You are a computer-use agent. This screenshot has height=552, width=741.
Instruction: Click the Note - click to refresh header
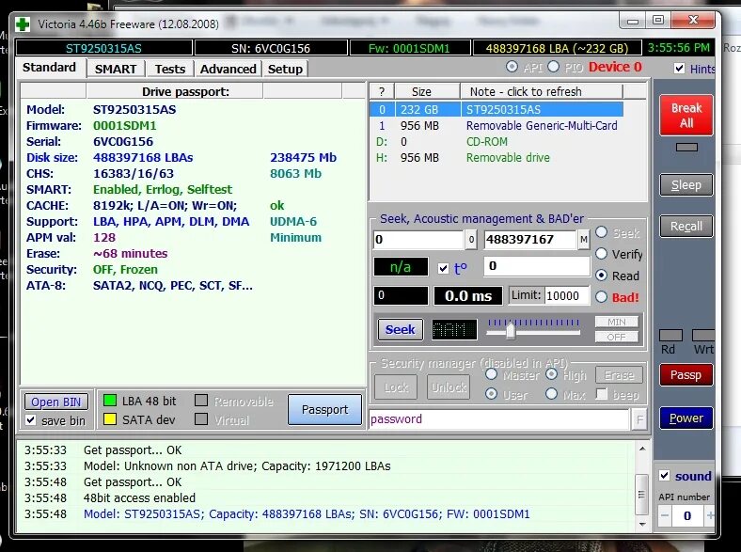click(542, 91)
